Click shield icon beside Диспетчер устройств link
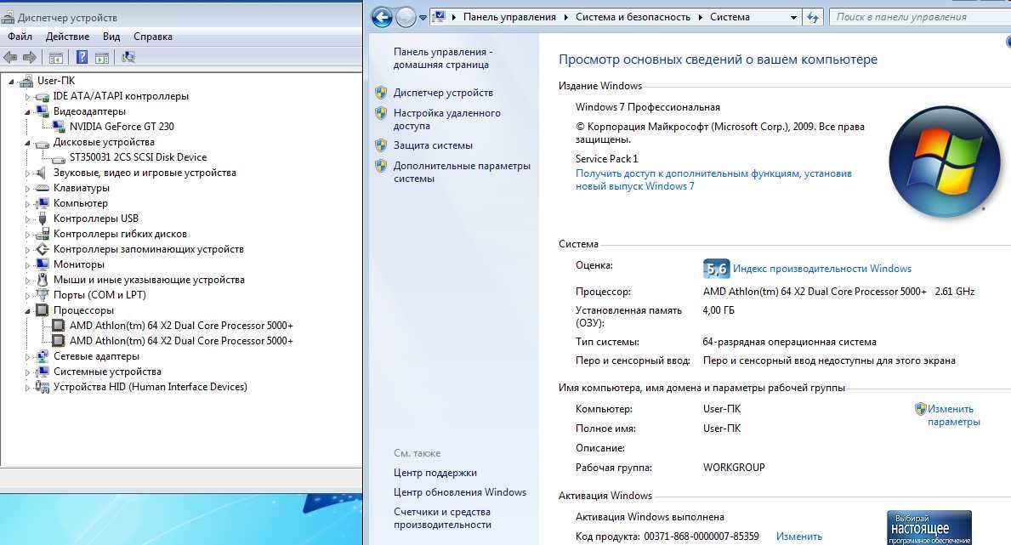1011x545 pixels. 381,93
